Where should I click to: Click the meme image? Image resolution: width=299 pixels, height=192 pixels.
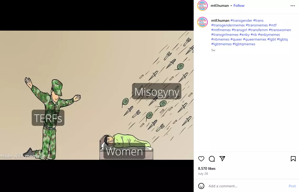tap(97, 95)
